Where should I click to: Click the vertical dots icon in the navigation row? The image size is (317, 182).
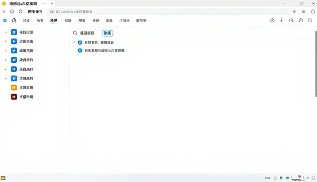pyautogui.click(x=281, y=20)
